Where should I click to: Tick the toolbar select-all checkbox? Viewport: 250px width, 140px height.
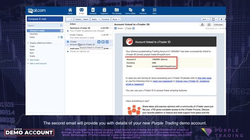point(68,19)
